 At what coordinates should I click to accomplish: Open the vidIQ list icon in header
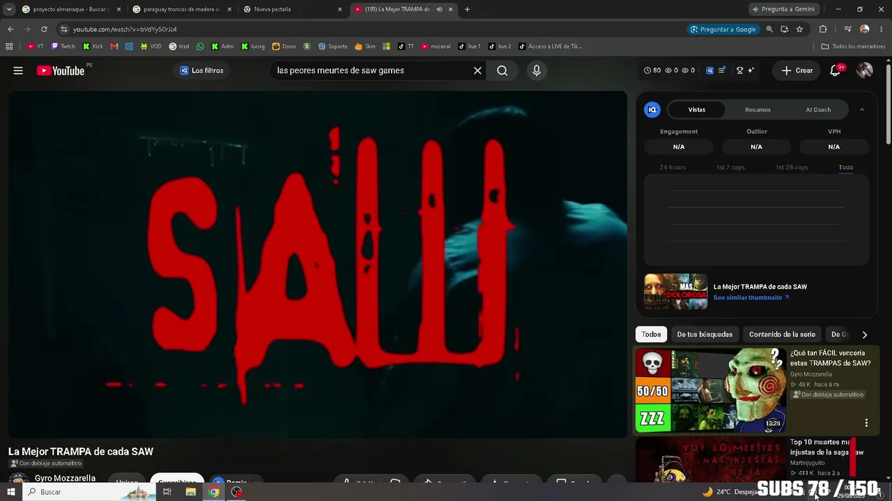click(722, 70)
